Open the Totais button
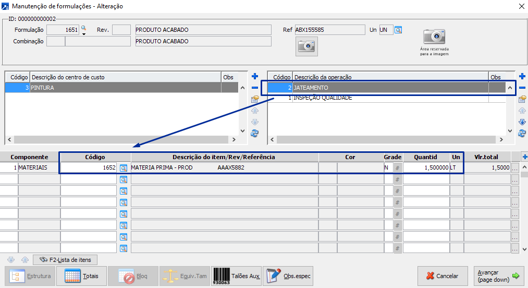Screen dimensions: 528x288 tap(81, 276)
